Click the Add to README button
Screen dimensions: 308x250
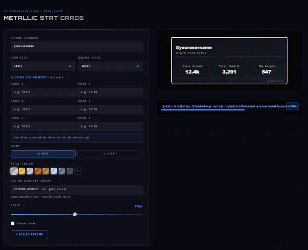(x=29, y=235)
